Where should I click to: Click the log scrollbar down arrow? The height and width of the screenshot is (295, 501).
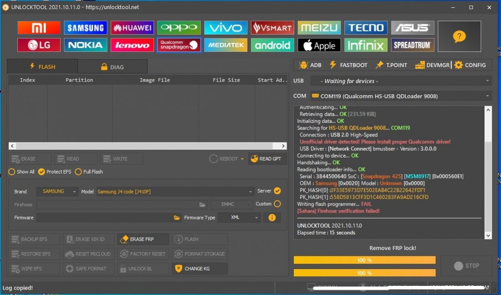(x=488, y=236)
